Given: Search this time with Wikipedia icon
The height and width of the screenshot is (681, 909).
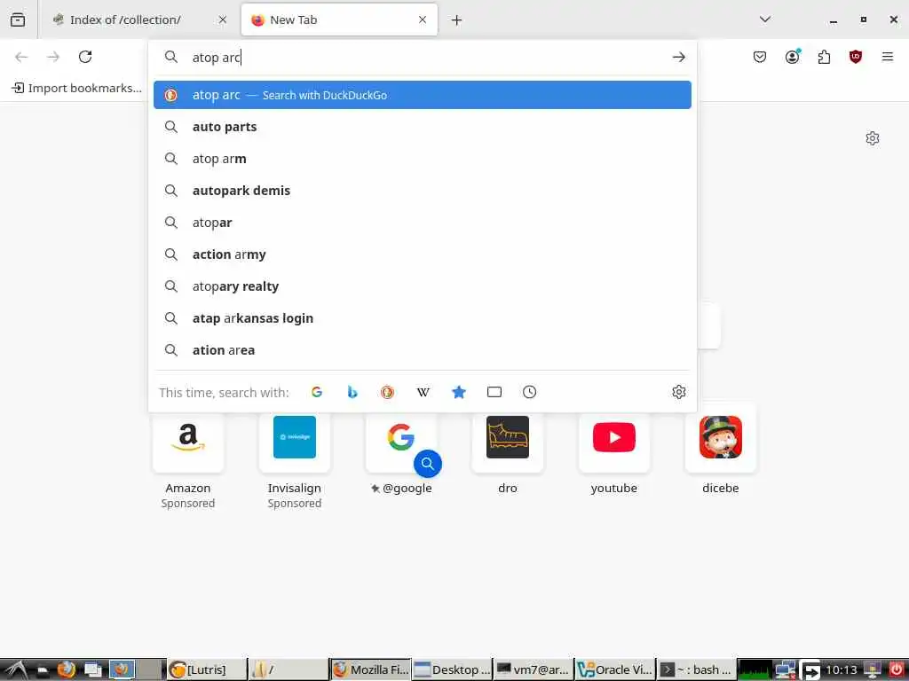Looking at the screenshot, I should (423, 392).
